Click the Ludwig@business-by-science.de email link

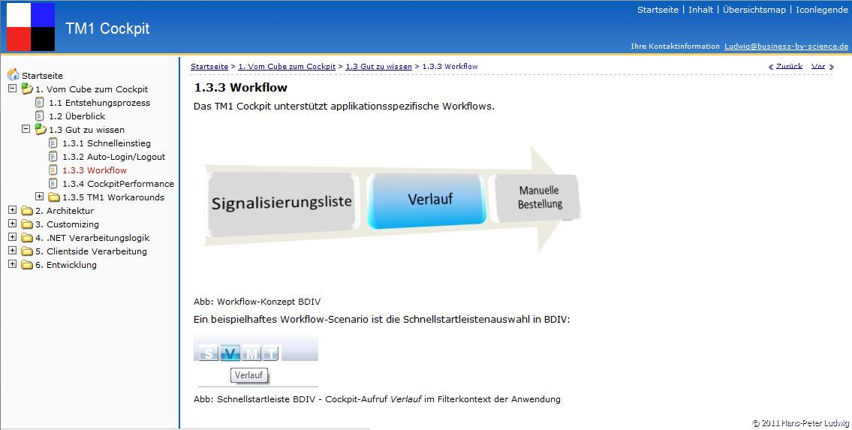[786, 46]
